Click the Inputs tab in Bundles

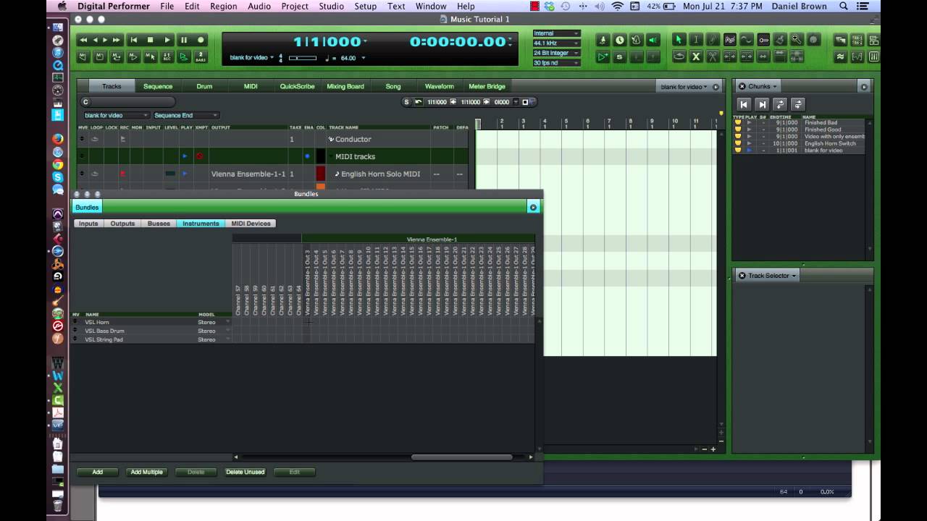[x=88, y=224]
